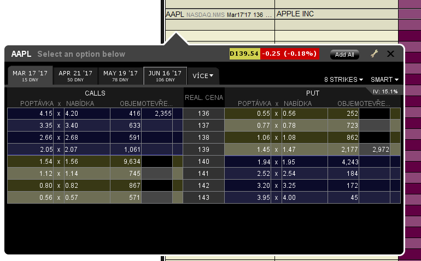The image size is (421, 261).
Task: Click strike price 140
Action: [x=203, y=162]
